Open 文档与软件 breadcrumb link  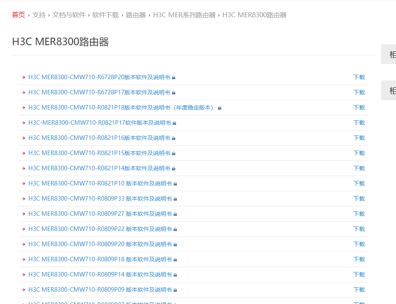tap(69, 15)
